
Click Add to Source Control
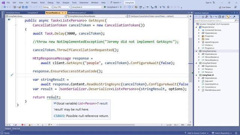[x=197, y=133]
